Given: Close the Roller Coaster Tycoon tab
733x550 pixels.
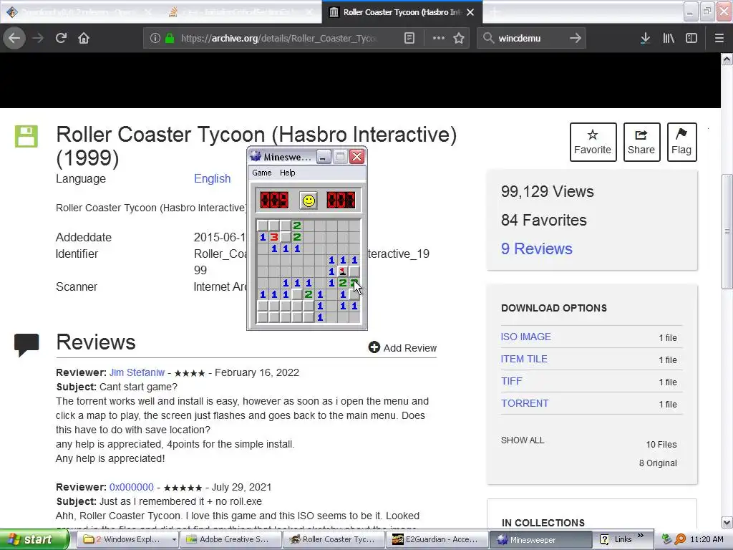Looking at the screenshot, I should pyautogui.click(x=471, y=12).
